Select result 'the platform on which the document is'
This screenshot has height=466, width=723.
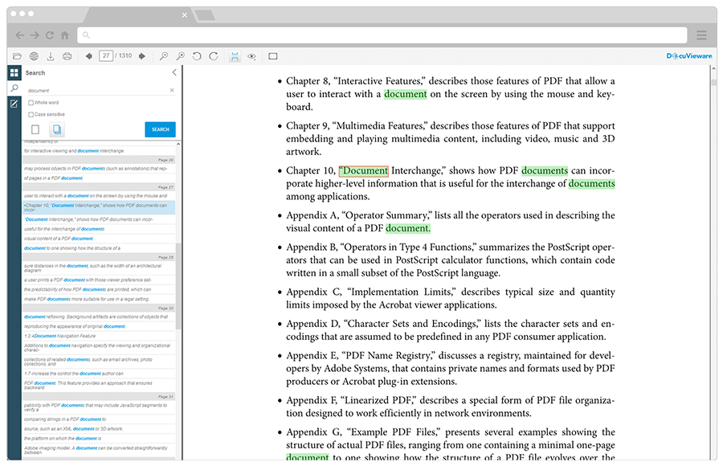[x=99, y=439]
